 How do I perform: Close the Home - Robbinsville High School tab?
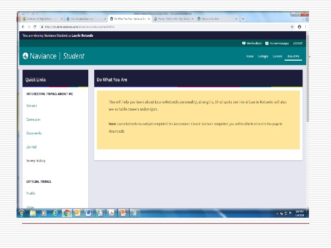click(x=193, y=19)
